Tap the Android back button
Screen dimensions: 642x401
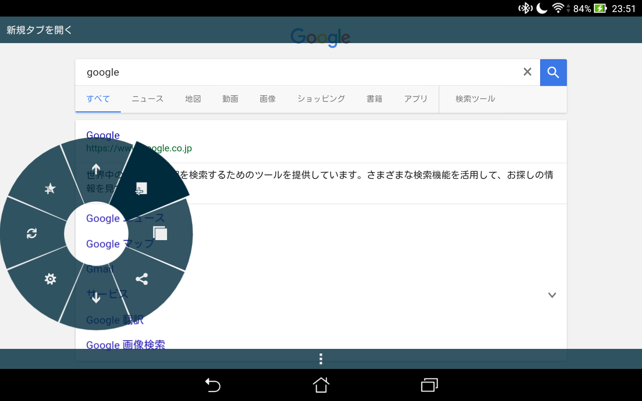(213, 385)
